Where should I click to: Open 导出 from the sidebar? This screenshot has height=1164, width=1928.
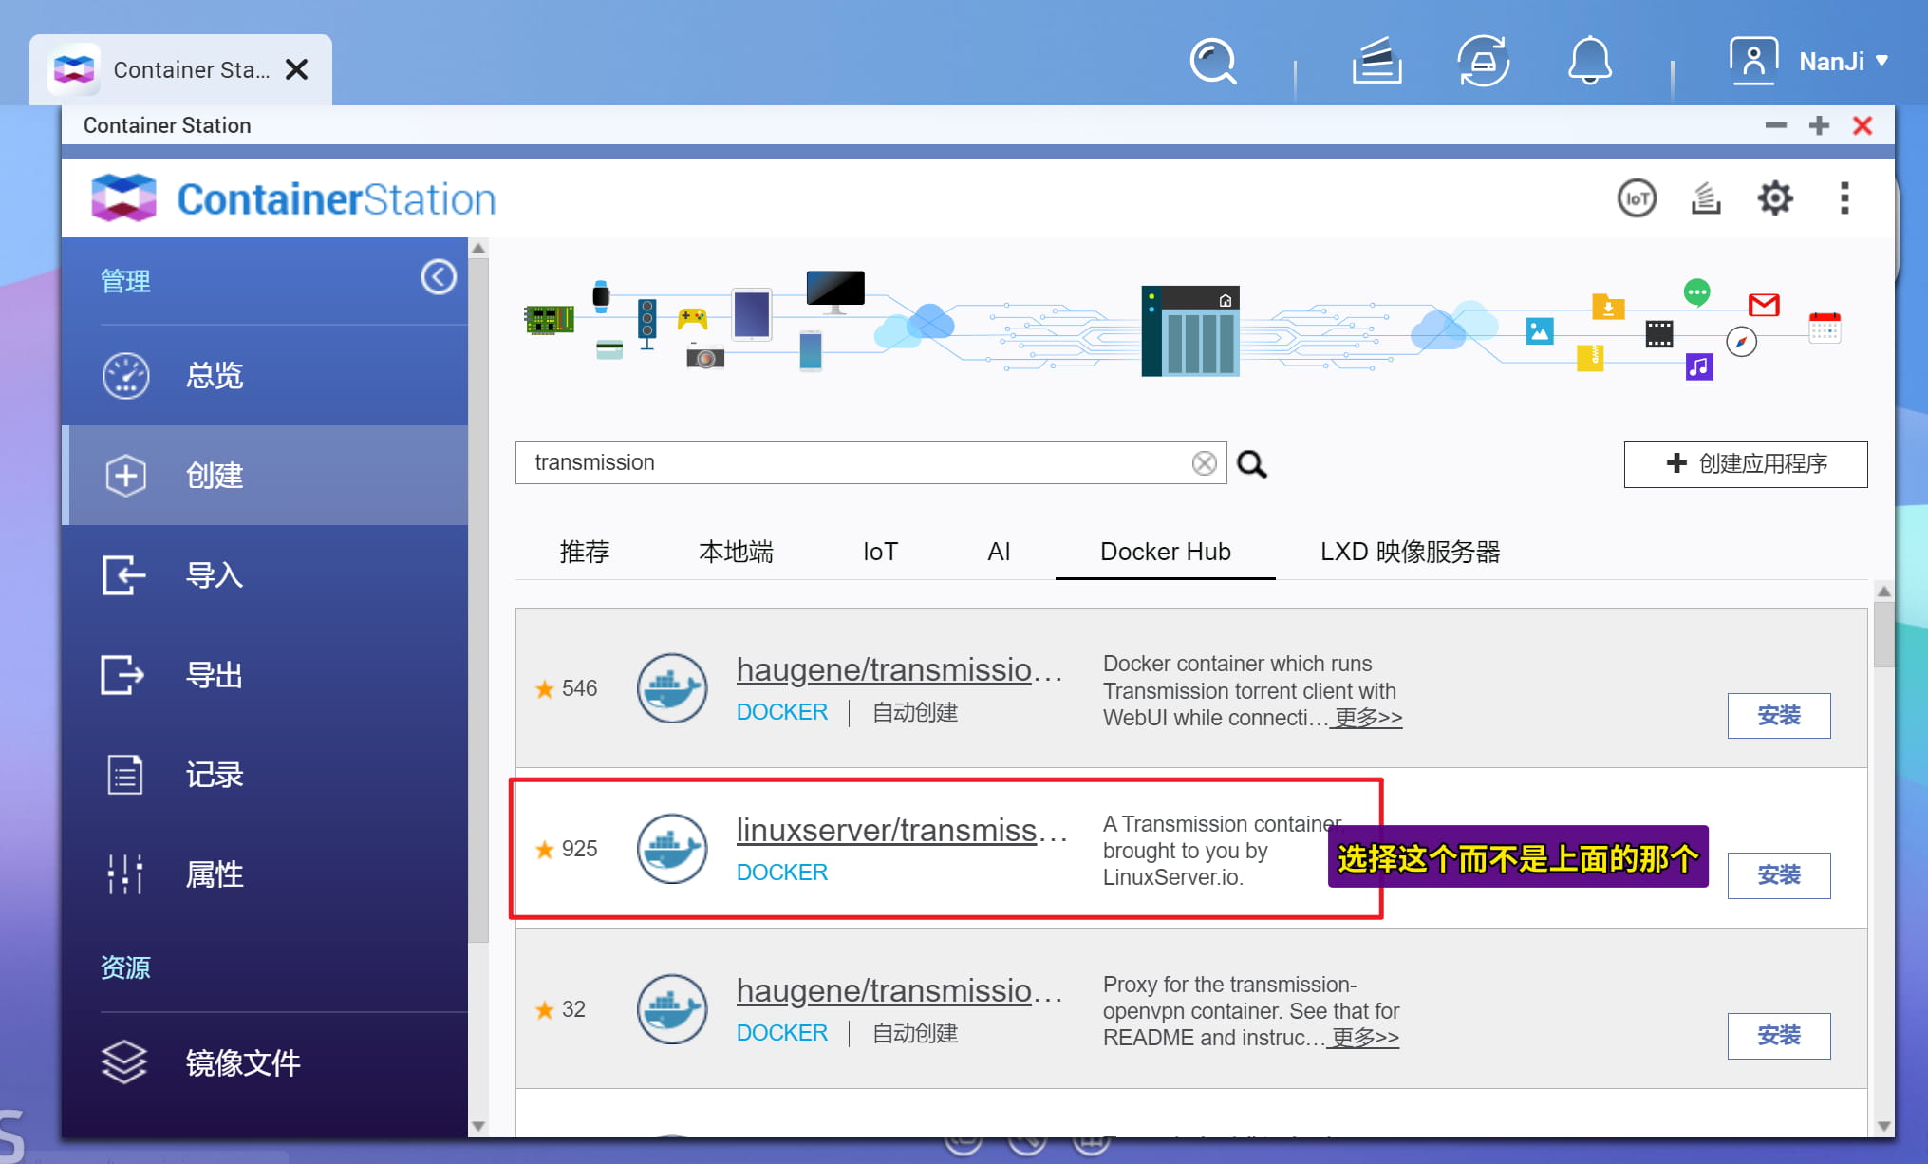pos(213,675)
